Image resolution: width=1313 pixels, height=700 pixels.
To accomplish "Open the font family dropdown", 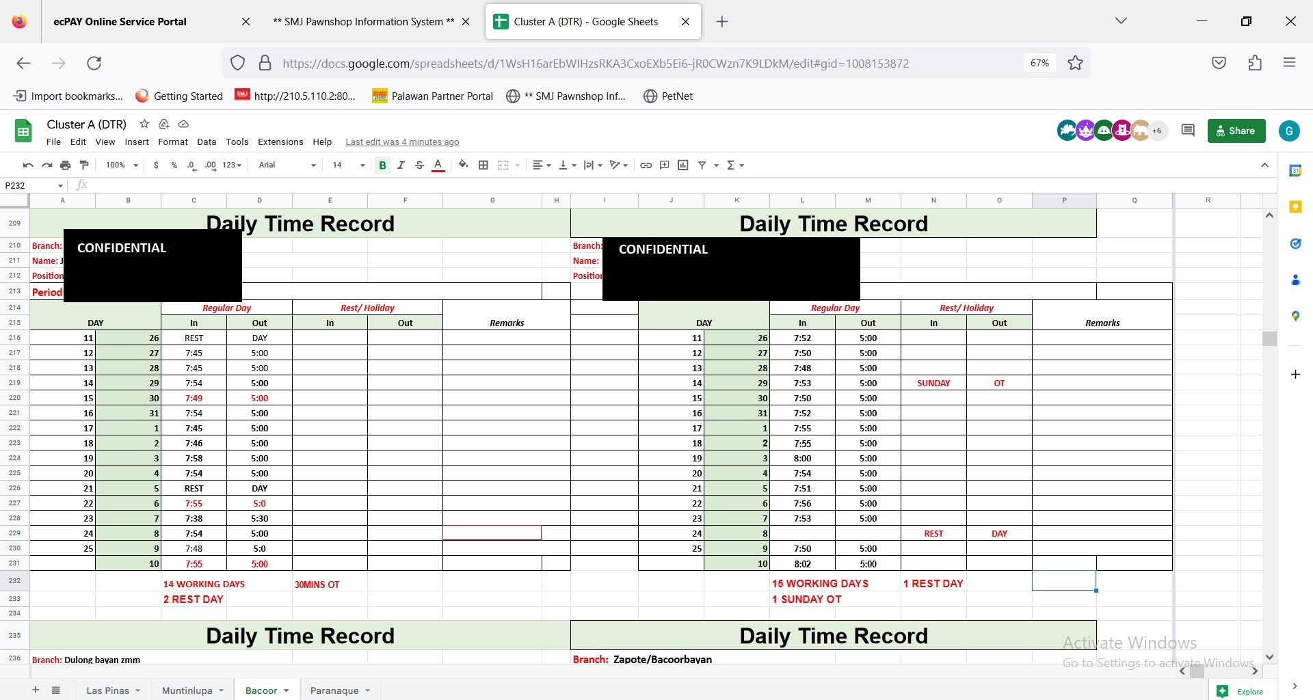I will 287,165.
